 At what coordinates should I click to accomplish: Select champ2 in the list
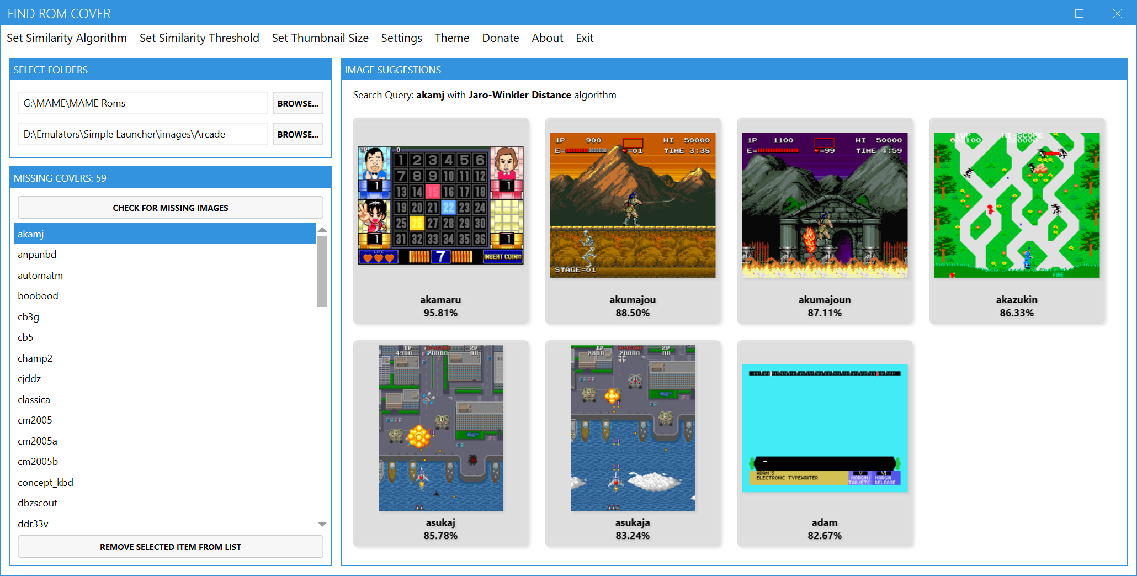(164, 358)
